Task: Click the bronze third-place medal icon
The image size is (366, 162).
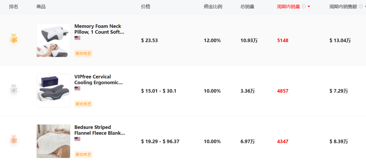Action: tap(14, 139)
